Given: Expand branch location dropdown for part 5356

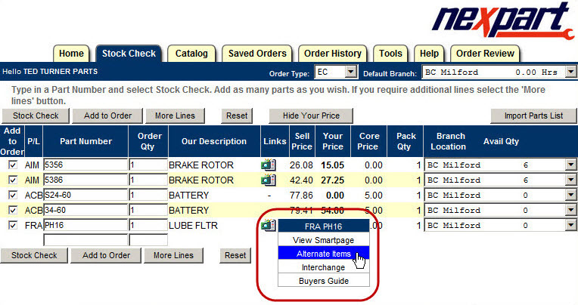Looking at the screenshot, I should (570, 165).
